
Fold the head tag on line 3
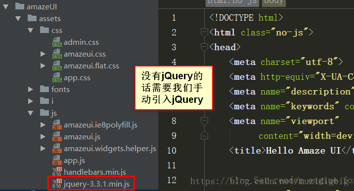(204, 47)
